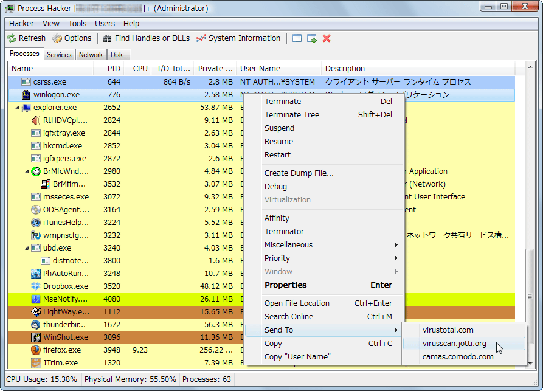Open Properties from the context menu
This screenshot has height=391, width=543.
click(x=324, y=285)
